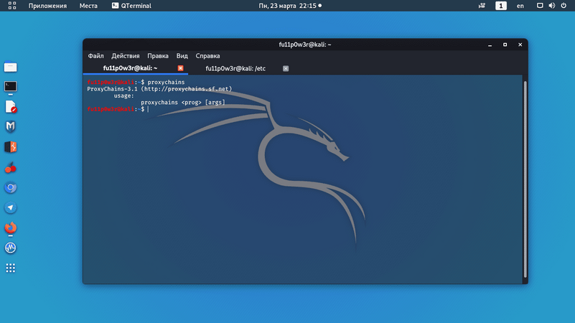Launch Cherrytree from the dock
This screenshot has height=323, width=575.
point(11,167)
